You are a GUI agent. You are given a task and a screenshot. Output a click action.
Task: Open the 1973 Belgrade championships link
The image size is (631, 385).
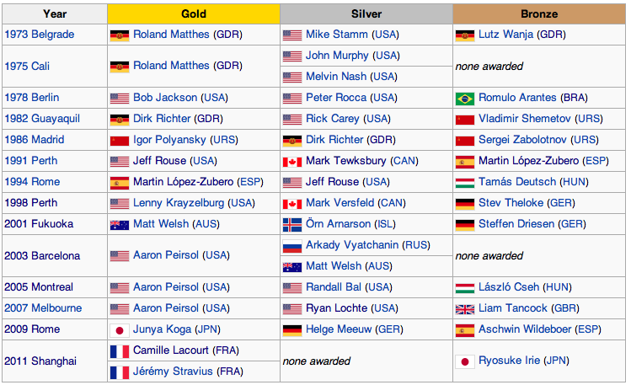pyautogui.click(x=40, y=35)
